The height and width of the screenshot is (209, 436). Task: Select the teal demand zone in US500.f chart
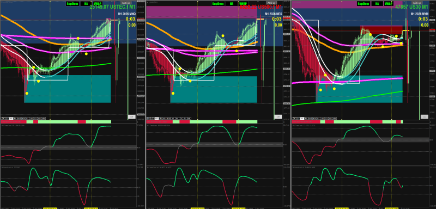click(x=214, y=89)
